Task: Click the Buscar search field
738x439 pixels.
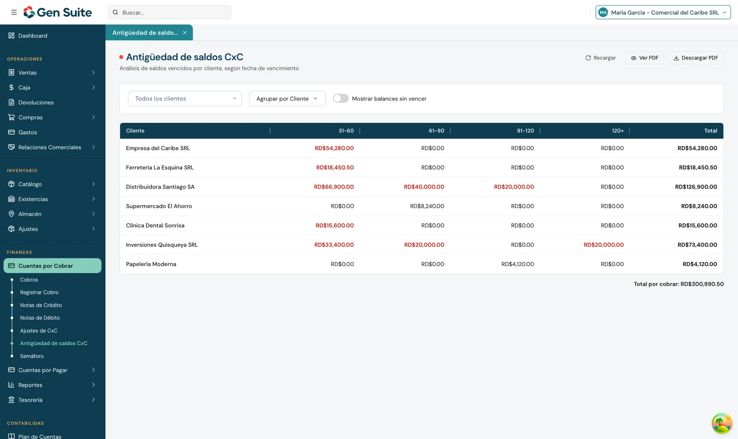Action: (x=169, y=12)
